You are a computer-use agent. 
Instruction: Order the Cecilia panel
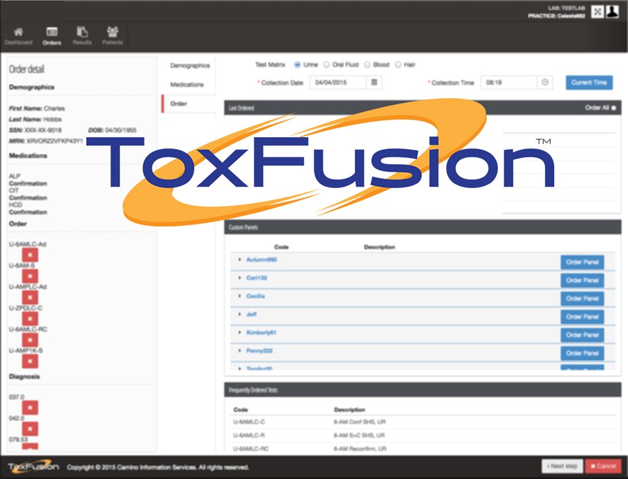582,299
